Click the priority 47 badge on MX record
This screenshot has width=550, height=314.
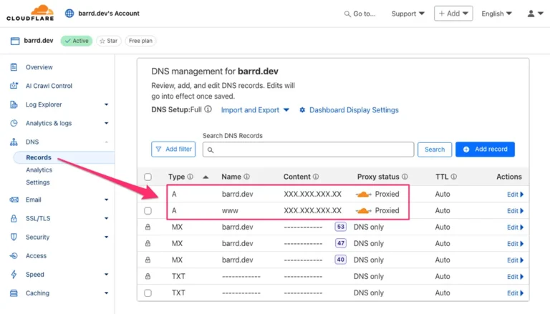[x=341, y=243]
